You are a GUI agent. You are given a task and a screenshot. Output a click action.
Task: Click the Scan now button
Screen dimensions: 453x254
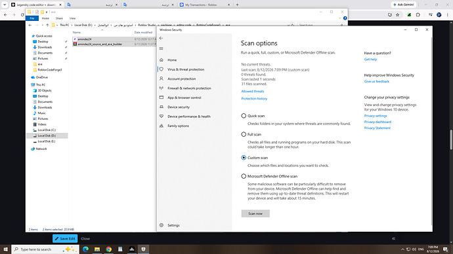[255, 213]
